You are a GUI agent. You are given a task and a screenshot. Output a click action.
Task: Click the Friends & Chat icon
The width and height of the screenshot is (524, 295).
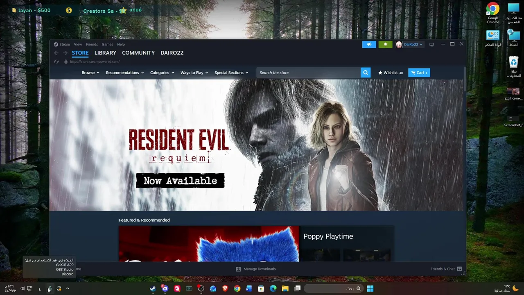(459, 269)
